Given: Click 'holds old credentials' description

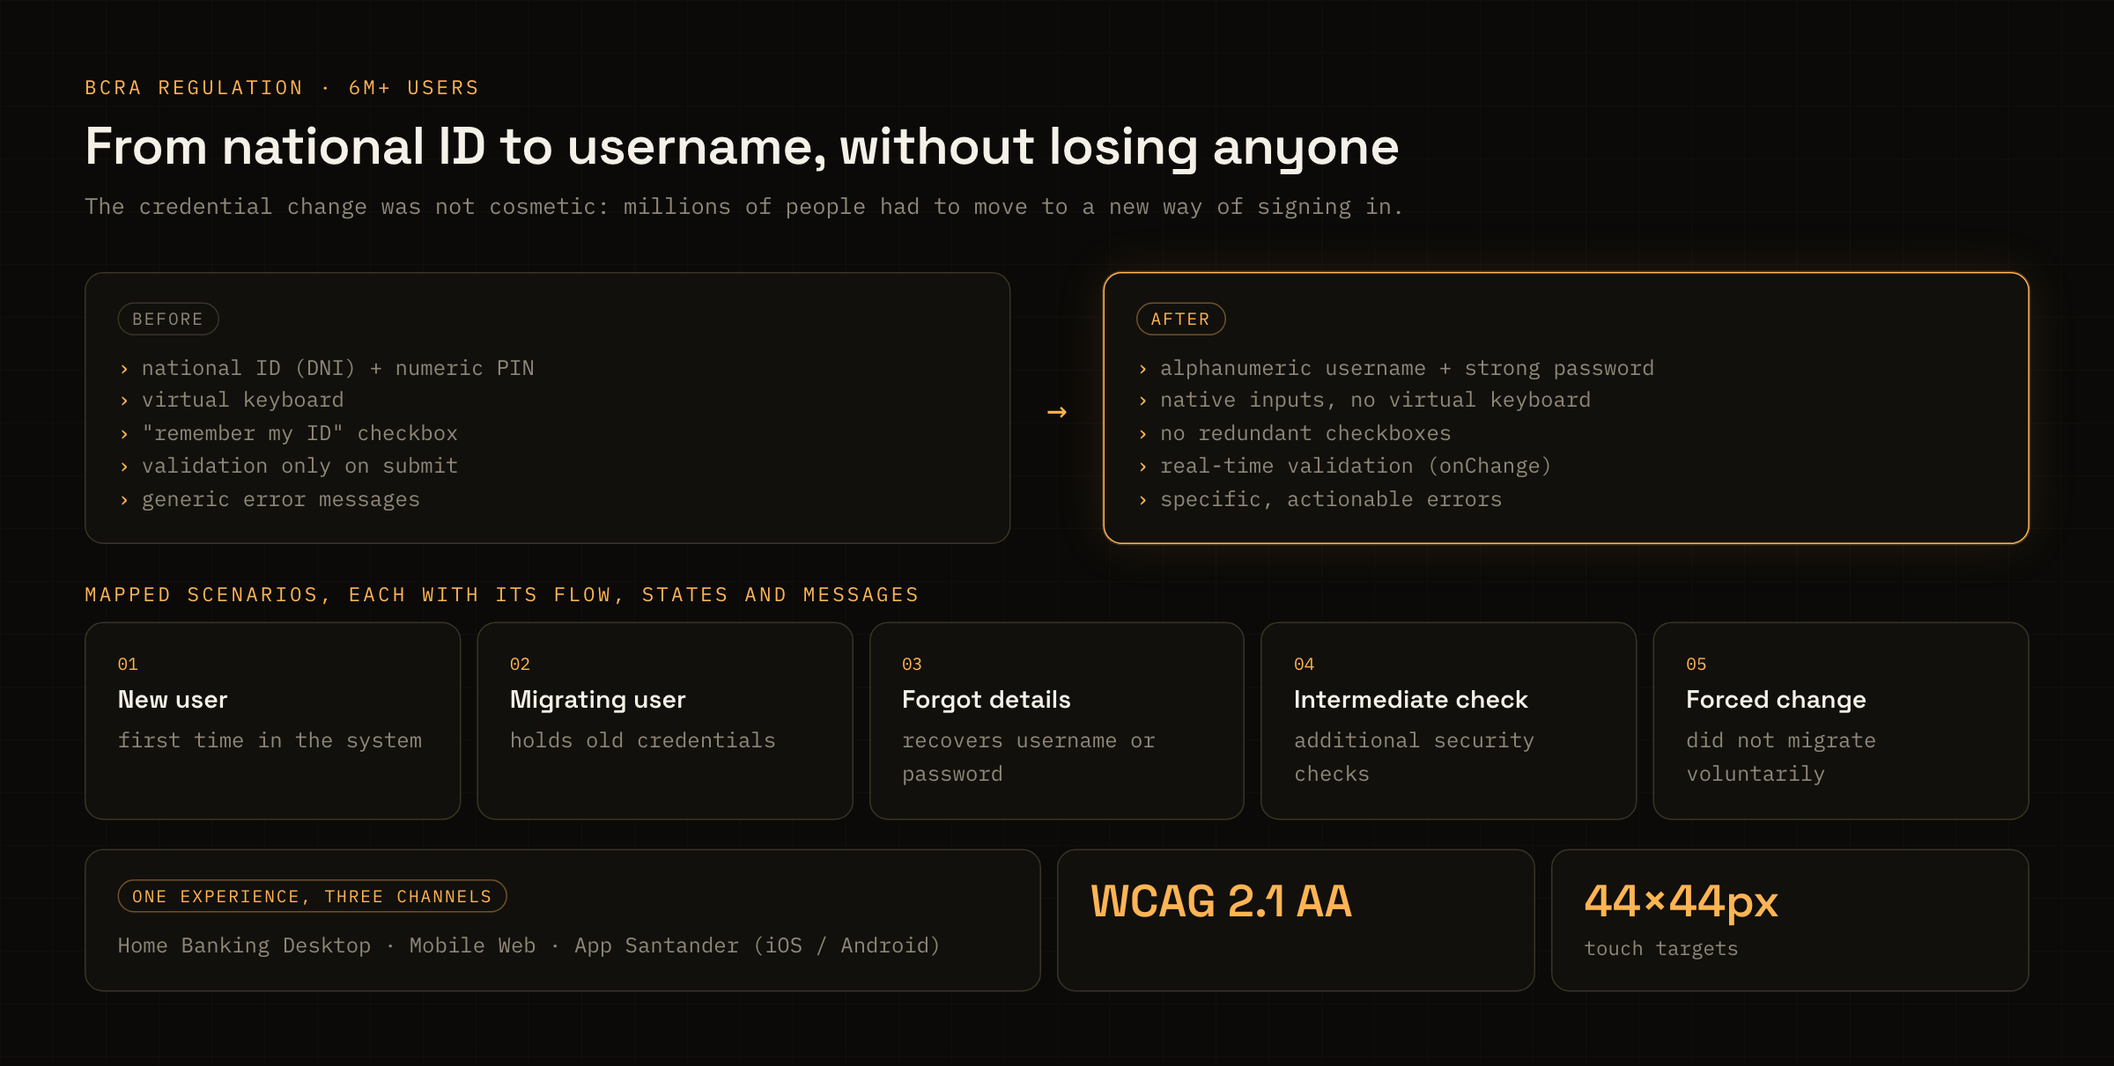Looking at the screenshot, I should [x=643, y=740].
